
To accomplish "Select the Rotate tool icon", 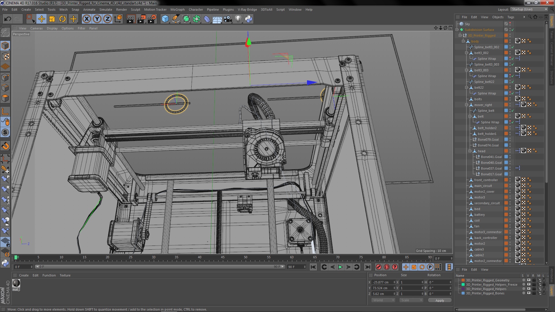I will coord(62,19).
